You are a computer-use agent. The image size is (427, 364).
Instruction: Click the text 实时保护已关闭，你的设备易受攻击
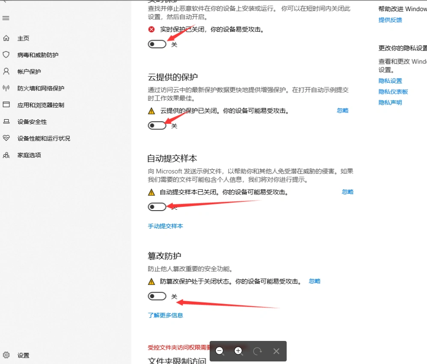click(x=212, y=29)
